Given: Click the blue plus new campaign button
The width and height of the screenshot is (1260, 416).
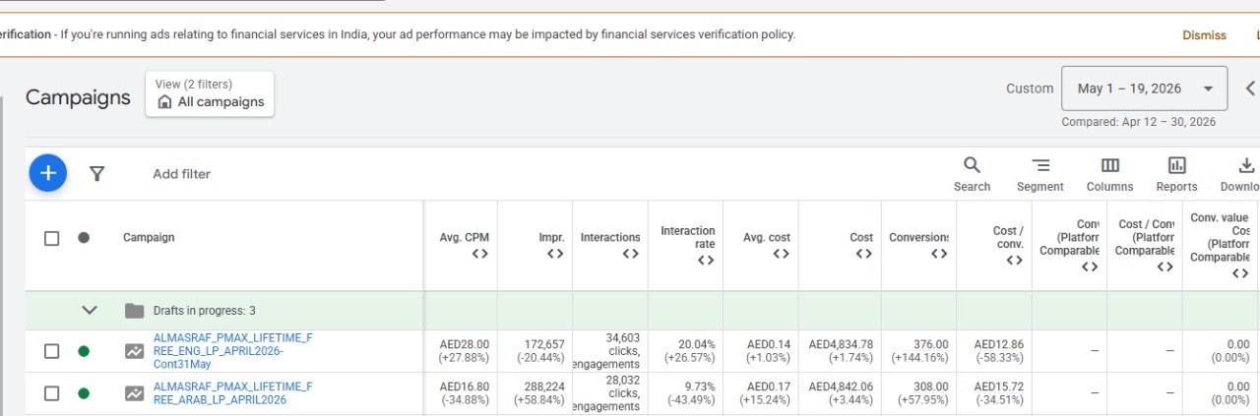Looking at the screenshot, I should [47, 173].
